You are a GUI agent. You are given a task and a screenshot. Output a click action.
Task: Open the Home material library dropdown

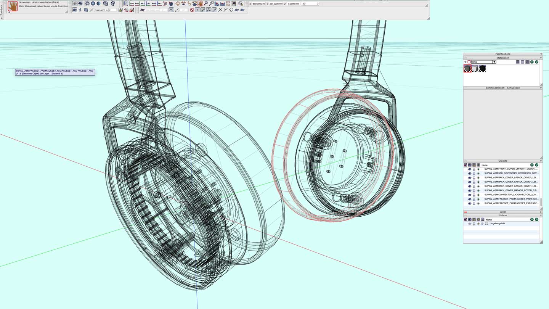point(494,62)
